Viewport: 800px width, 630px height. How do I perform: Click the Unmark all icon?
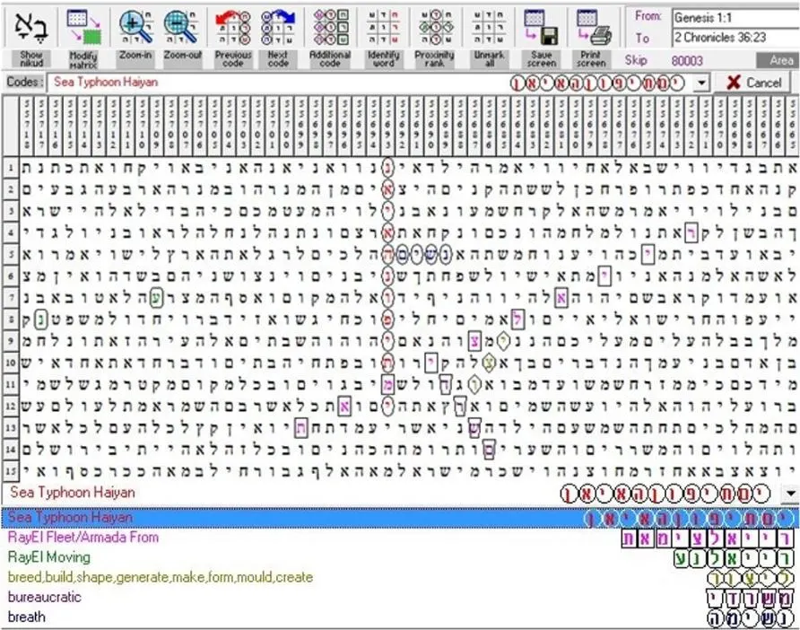(x=489, y=27)
